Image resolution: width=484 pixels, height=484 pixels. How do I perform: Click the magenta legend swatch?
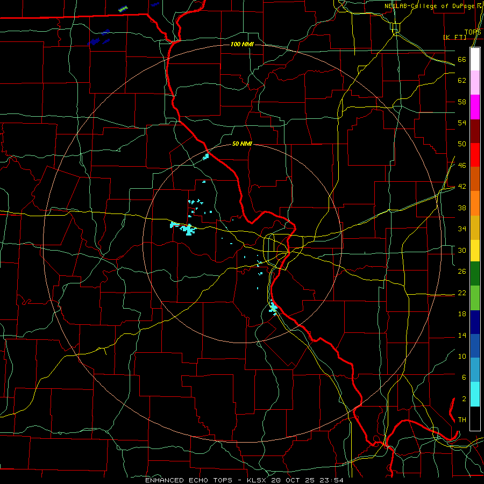475,107
